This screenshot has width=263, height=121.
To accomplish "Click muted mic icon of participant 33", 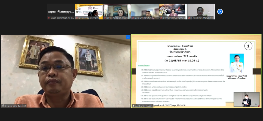I will click(133, 18).
